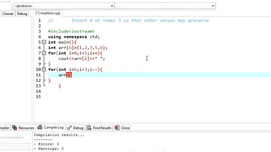This screenshot has height=152, width=271.
Task: Open the (globals) scope dropdown
Action: coord(64,6)
